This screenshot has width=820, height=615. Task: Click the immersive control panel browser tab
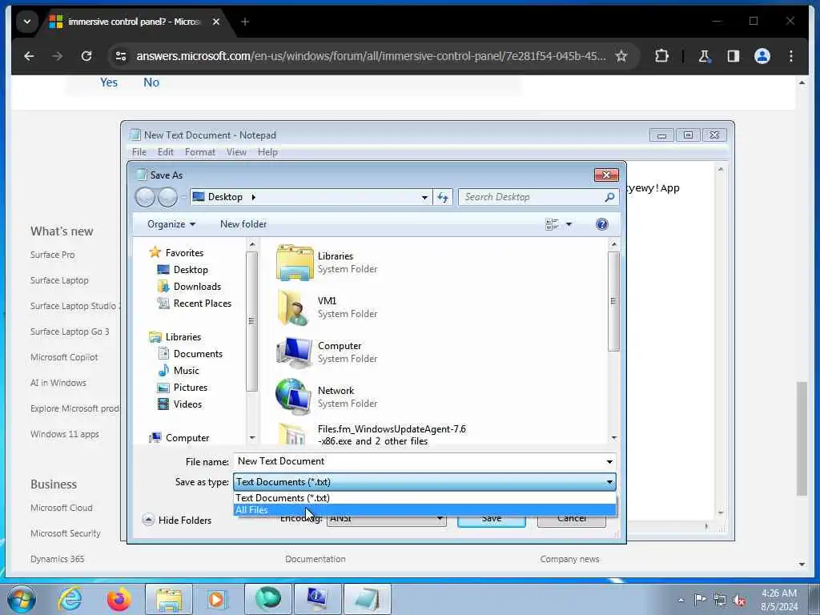[135, 22]
